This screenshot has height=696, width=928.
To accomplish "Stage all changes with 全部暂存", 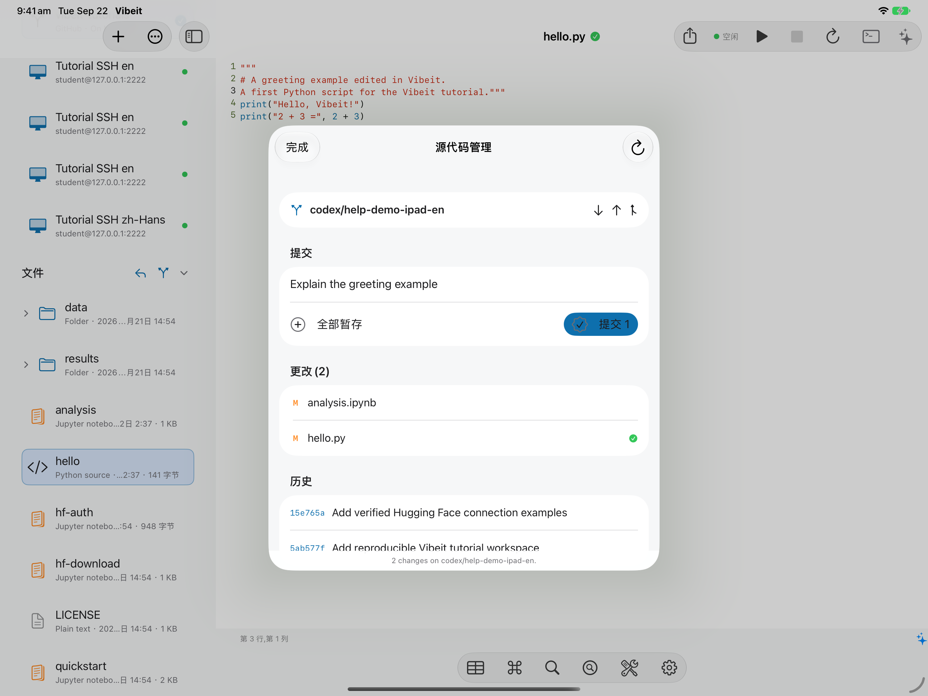I will coord(326,324).
